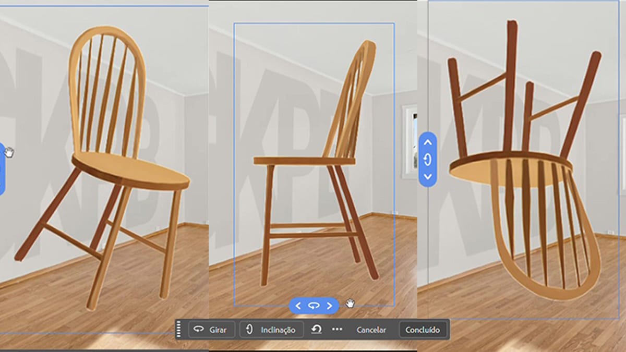Open the three-dots more options menu
626x352 pixels.
[337, 330]
